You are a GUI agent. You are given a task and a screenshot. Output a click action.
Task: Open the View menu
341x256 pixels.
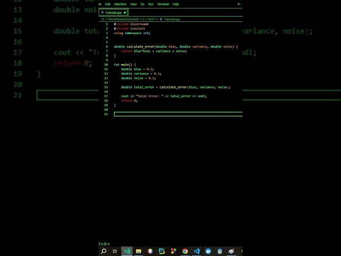pos(133,4)
